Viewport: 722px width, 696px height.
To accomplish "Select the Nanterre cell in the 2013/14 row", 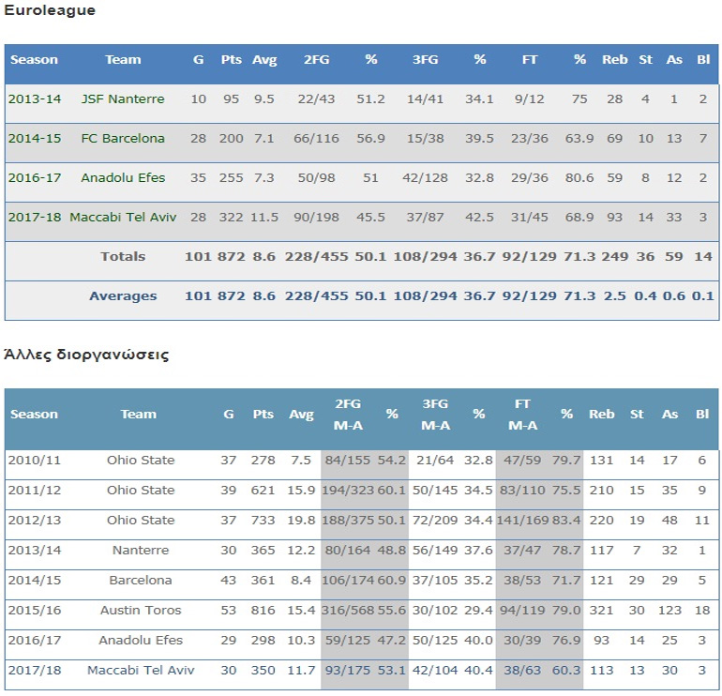I will (x=139, y=551).
